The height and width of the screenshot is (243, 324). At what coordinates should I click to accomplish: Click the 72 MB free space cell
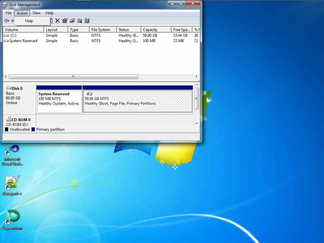click(178, 41)
